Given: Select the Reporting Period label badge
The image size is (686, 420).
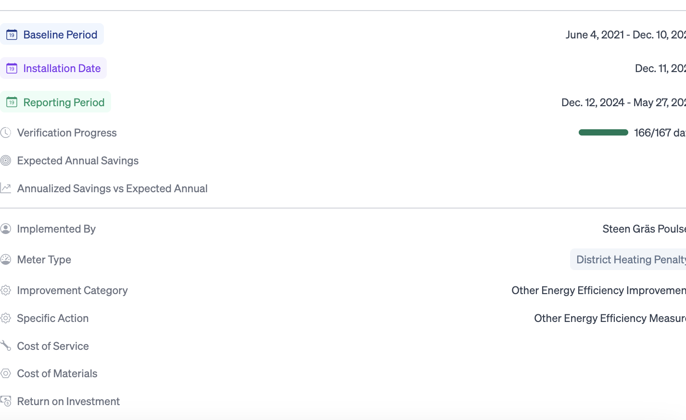Looking at the screenshot, I should coord(56,102).
